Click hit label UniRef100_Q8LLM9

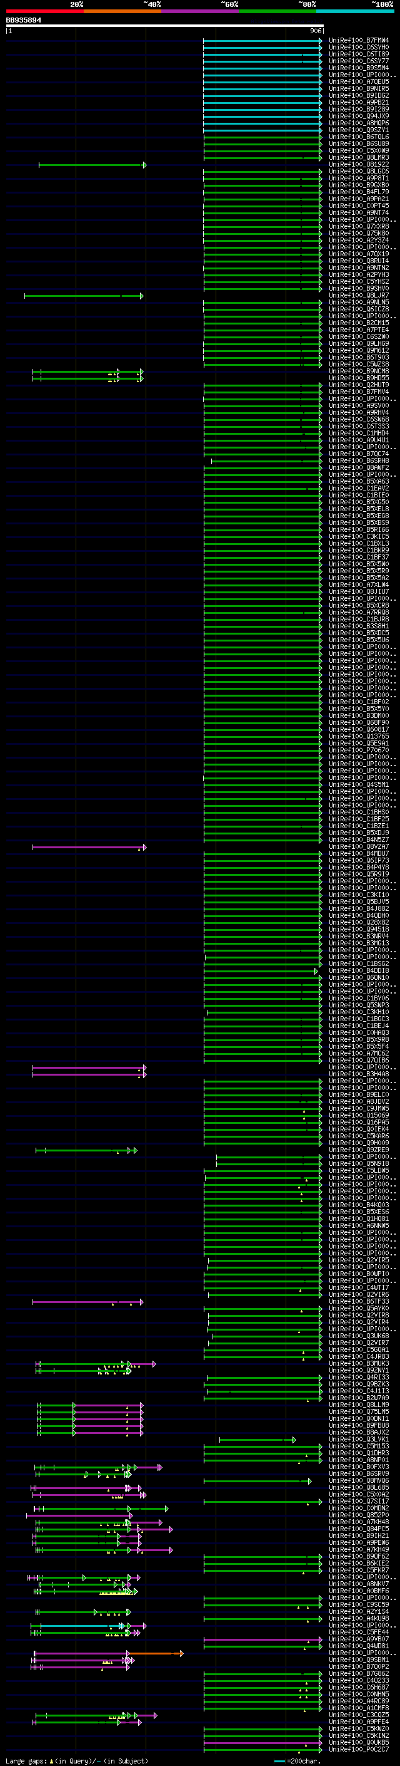coord(359,1405)
